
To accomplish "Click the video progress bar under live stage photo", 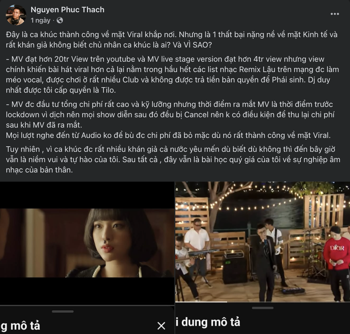I will click(x=262, y=302).
